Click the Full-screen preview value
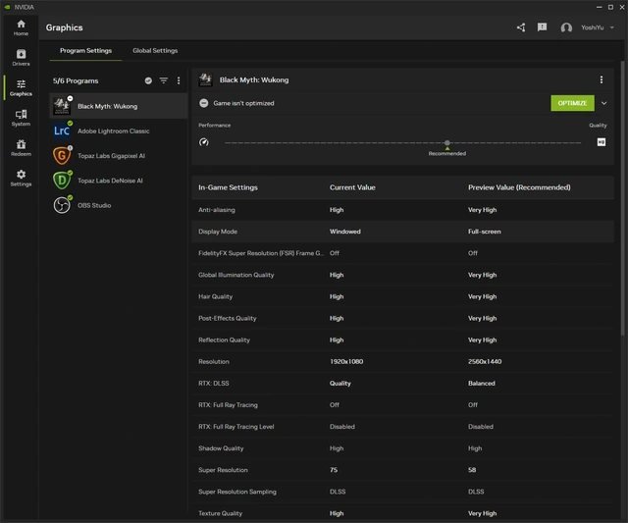 [484, 231]
